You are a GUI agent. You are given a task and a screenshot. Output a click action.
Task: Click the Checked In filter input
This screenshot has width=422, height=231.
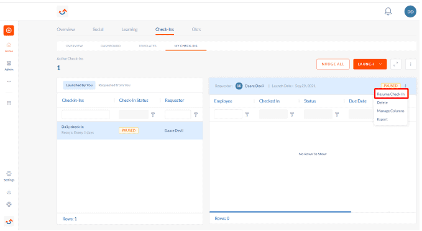tap(273, 114)
